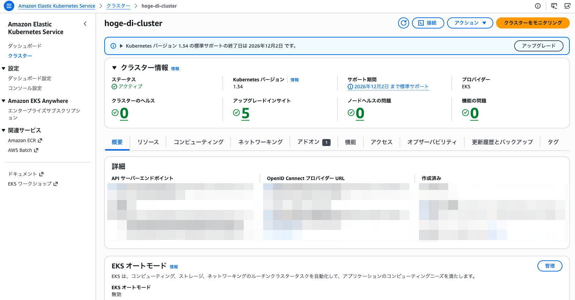This screenshot has height=300, width=575.
Task: Open エンタープライズサブスクリプション in side navigation
Action: (x=44, y=114)
